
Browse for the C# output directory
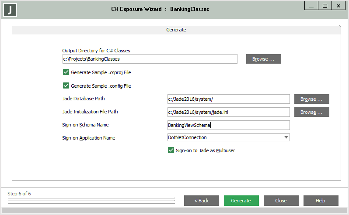tap(263, 59)
